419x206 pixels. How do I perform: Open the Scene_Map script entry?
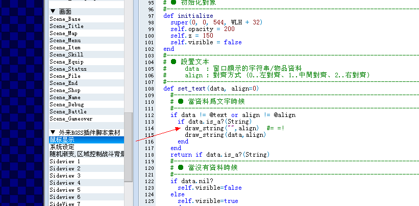click(x=87, y=33)
